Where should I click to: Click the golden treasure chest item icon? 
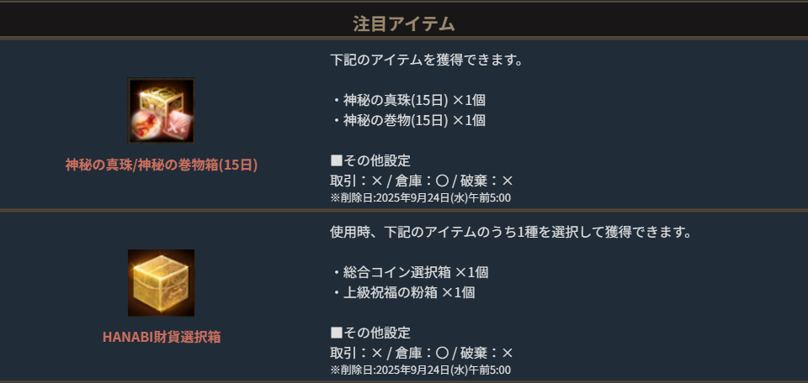coord(161,111)
